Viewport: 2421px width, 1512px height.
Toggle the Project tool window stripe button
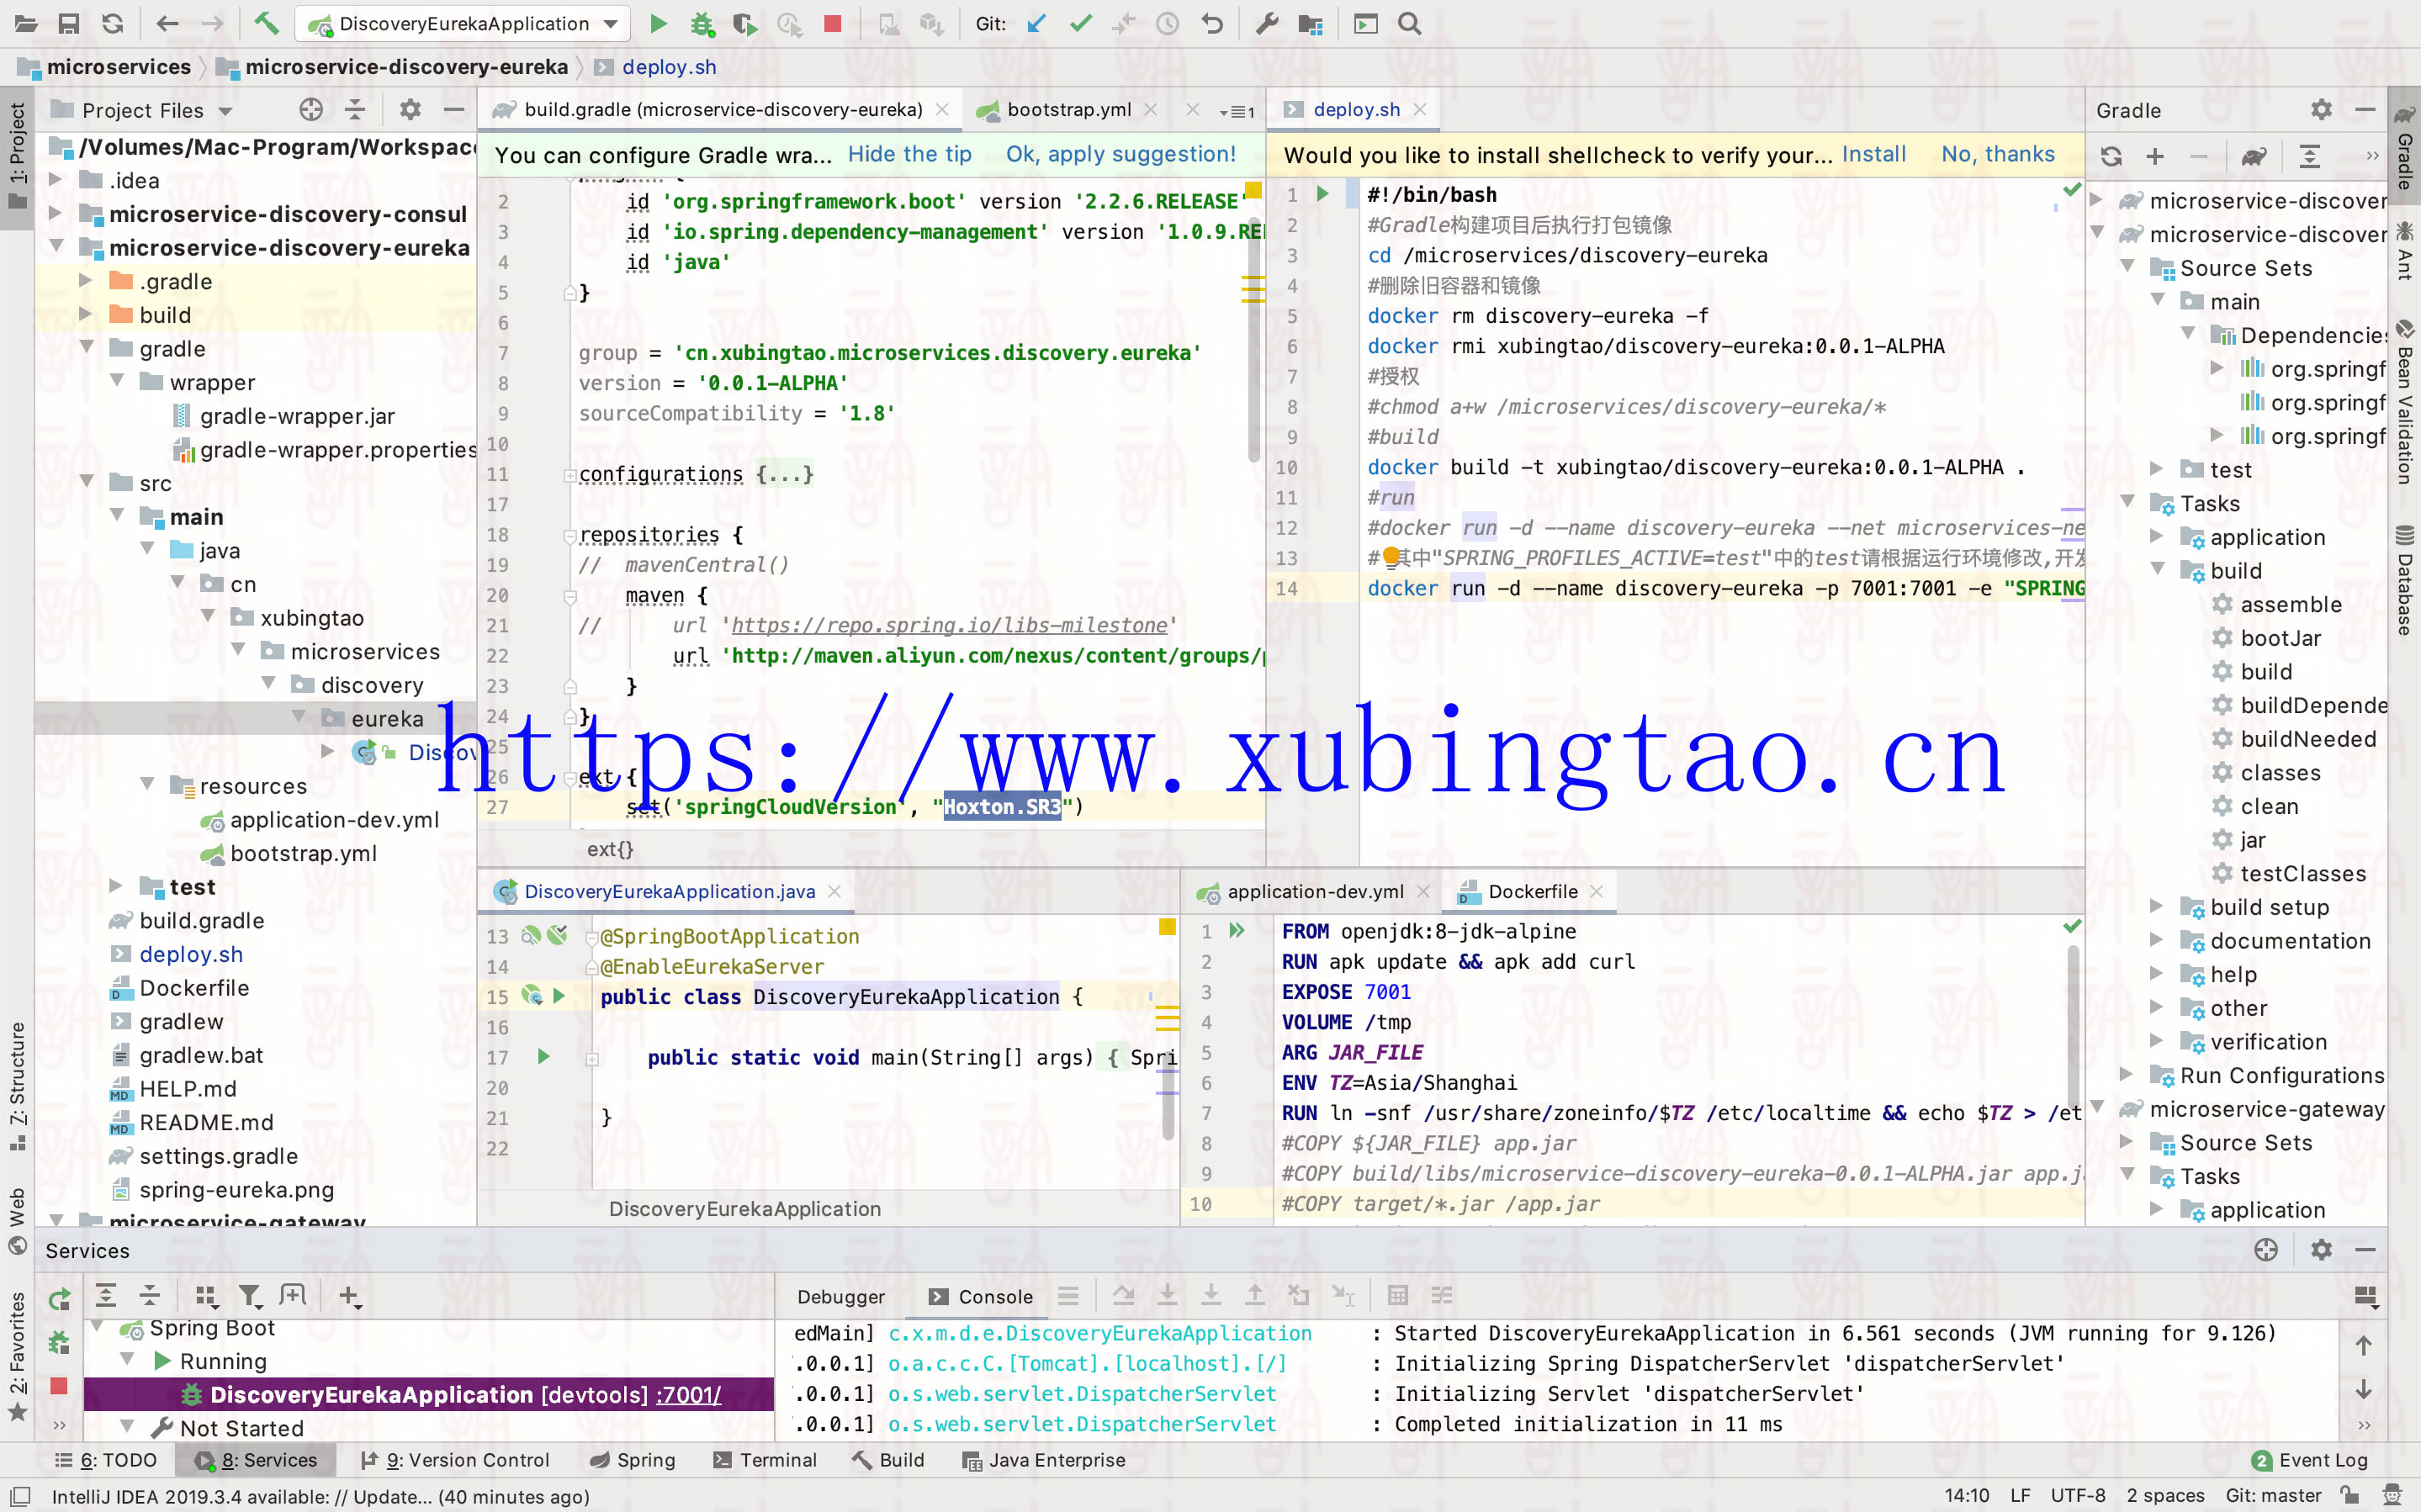pos(17,156)
